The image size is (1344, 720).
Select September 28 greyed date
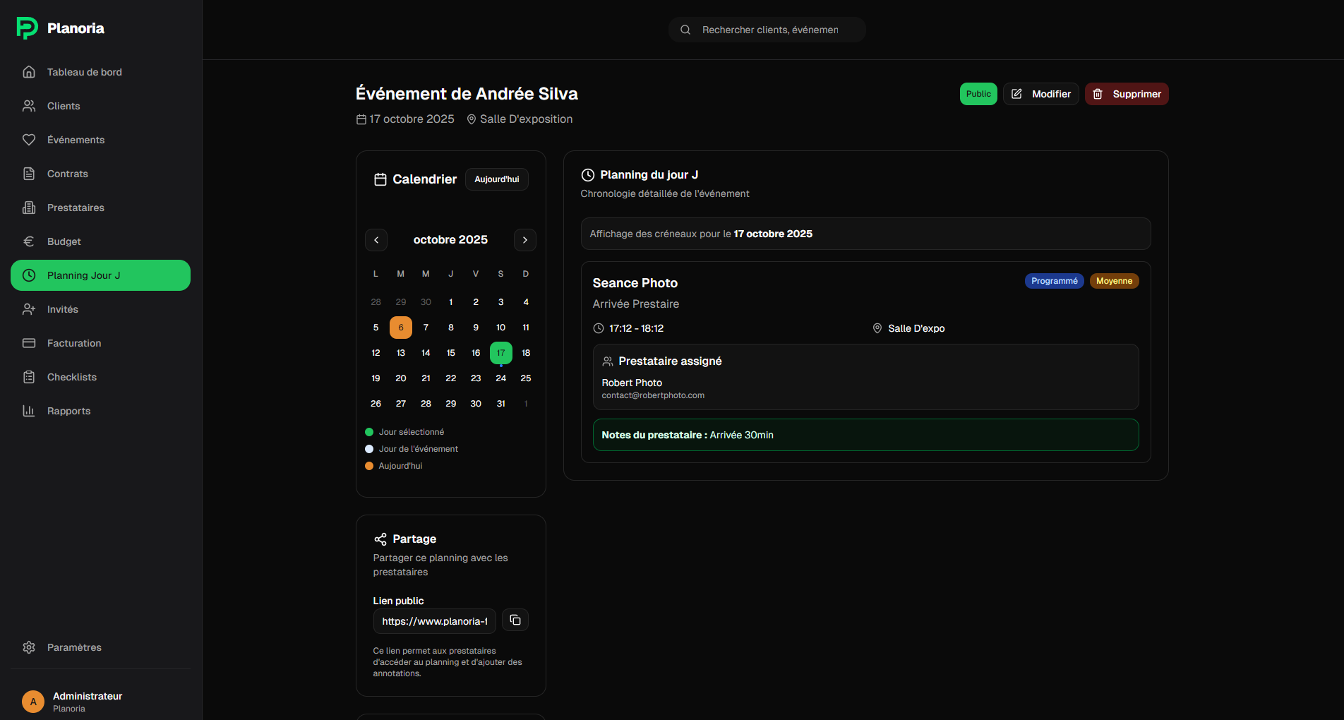(376, 302)
